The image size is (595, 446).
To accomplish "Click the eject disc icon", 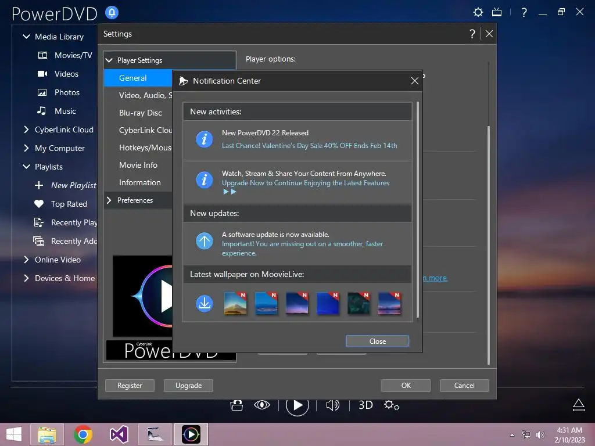I will click(x=578, y=405).
